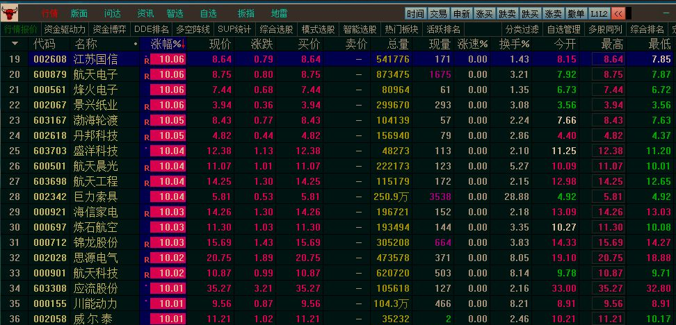Open the dropdown triangle left of 代码

[15, 44]
